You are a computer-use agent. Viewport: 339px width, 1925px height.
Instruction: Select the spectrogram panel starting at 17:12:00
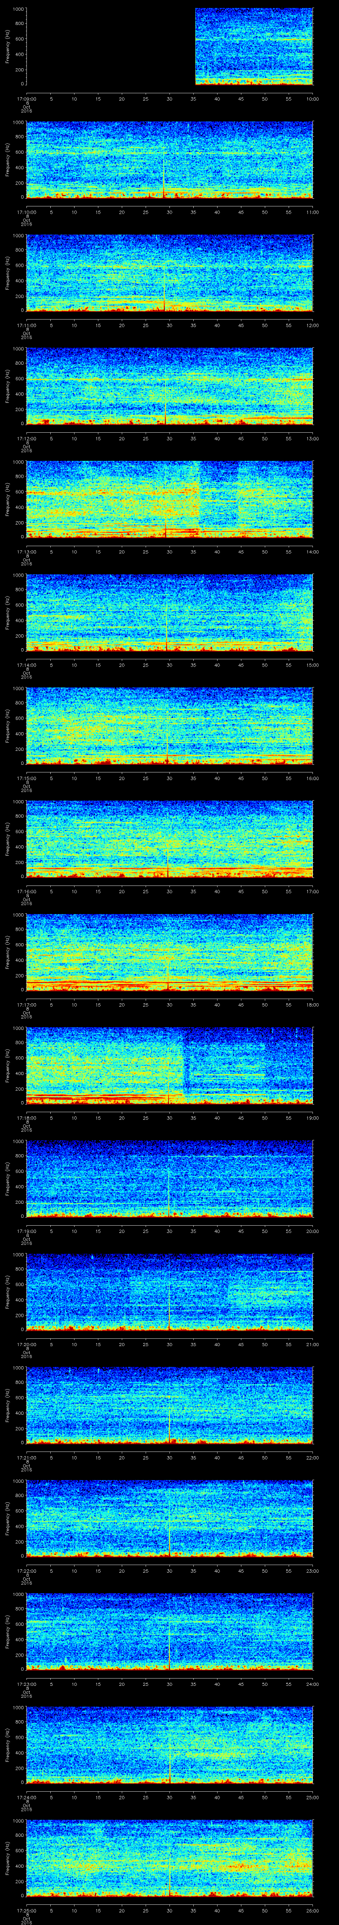[170, 386]
